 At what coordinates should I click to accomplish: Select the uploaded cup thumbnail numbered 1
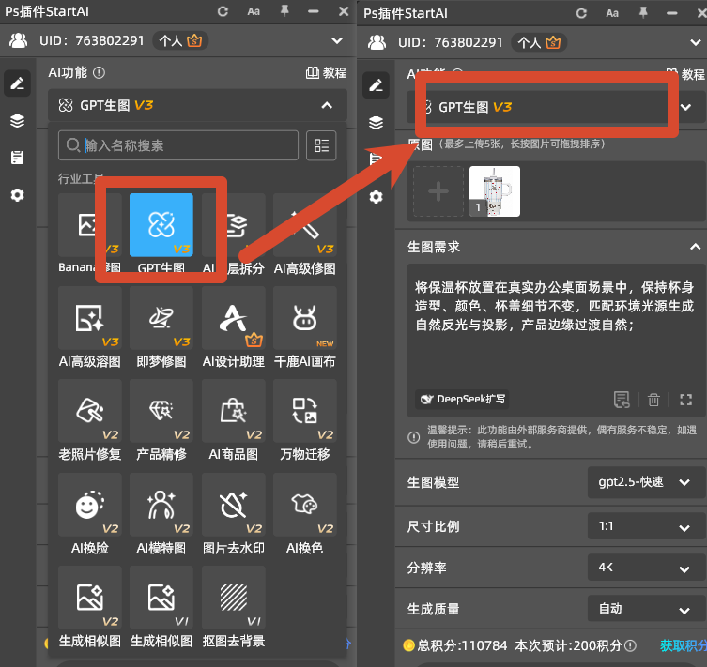click(x=495, y=191)
